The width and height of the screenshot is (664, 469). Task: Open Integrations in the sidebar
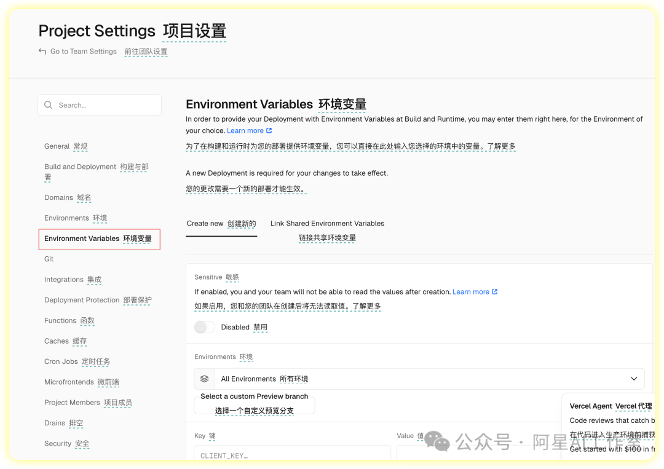73,280
